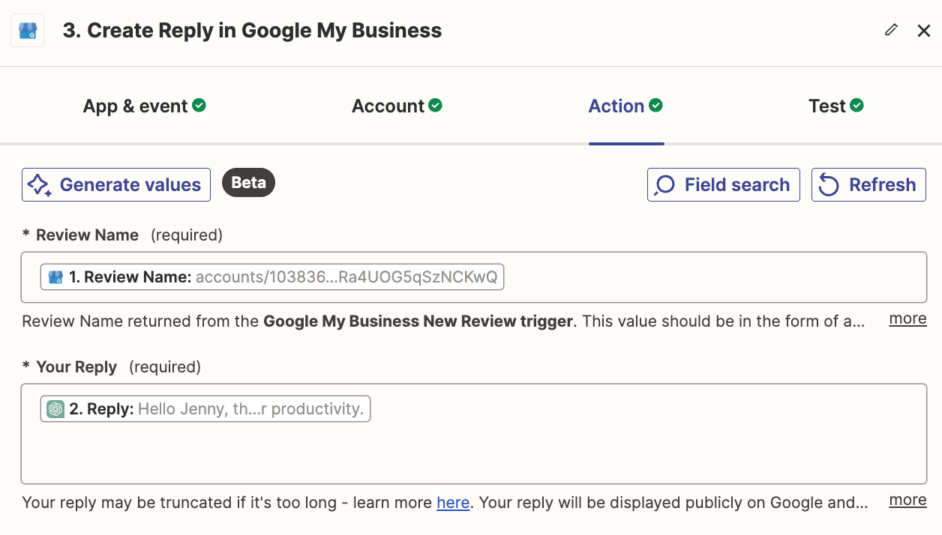Viewport: 942px width, 535px height.
Task: Click the Google My Business app icon in header
Action: [x=27, y=31]
